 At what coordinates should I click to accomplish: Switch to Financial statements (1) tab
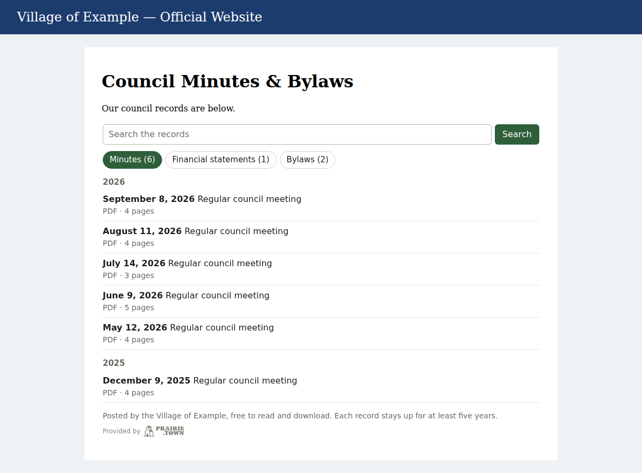click(x=220, y=160)
